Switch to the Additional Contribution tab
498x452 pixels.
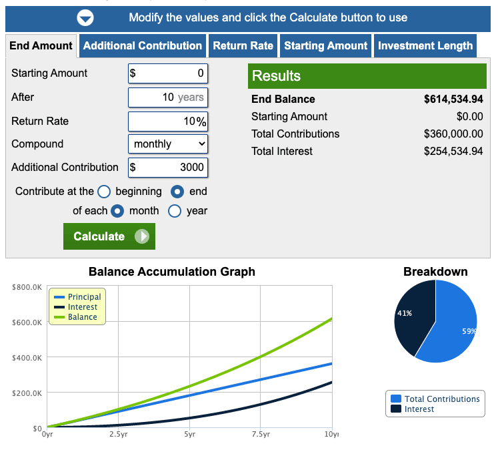click(143, 46)
